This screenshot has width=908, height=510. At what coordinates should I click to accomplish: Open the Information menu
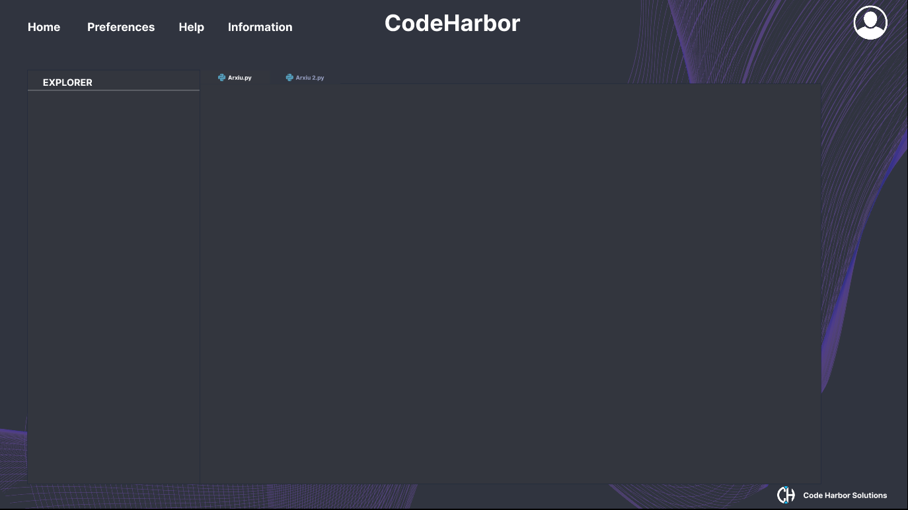pos(260,27)
